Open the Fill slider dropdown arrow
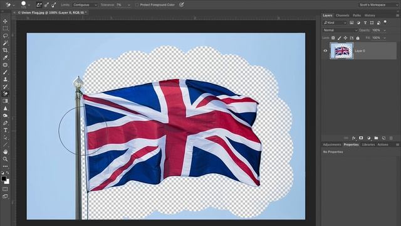The image size is (401, 226). (x=384, y=38)
